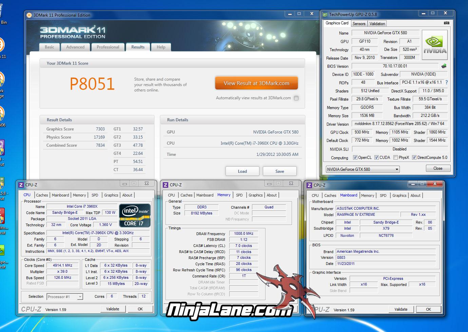Click the Bus Interface question mark icon
468x332 pixels.
(446, 82)
